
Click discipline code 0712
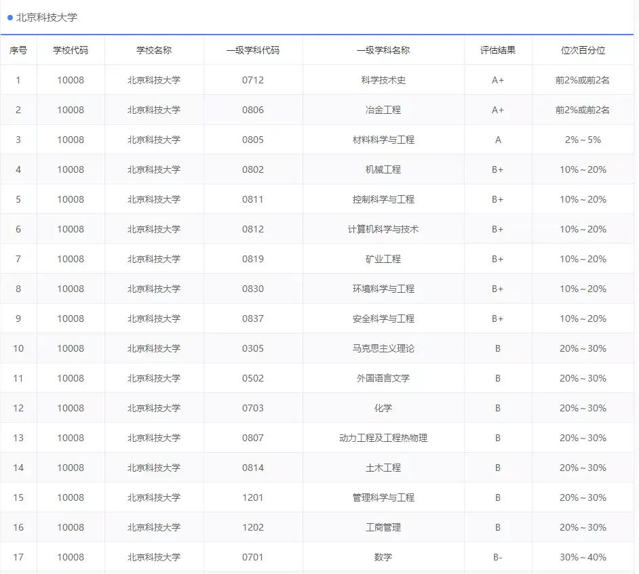coord(253,80)
